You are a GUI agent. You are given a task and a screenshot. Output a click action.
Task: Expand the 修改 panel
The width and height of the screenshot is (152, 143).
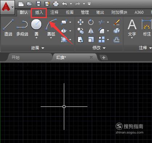click(99, 48)
